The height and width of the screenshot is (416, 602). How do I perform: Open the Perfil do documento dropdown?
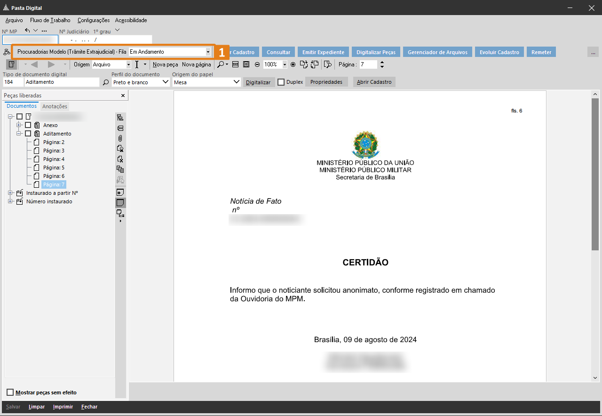pos(165,82)
